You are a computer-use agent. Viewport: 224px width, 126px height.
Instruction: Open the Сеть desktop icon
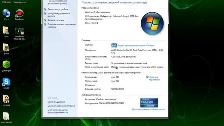point(6,15)
